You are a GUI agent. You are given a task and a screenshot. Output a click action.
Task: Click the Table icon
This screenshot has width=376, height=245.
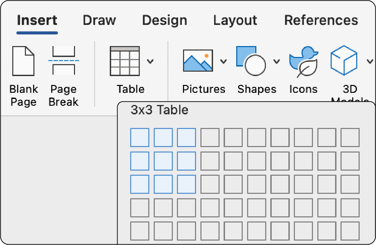coord(125,61)
